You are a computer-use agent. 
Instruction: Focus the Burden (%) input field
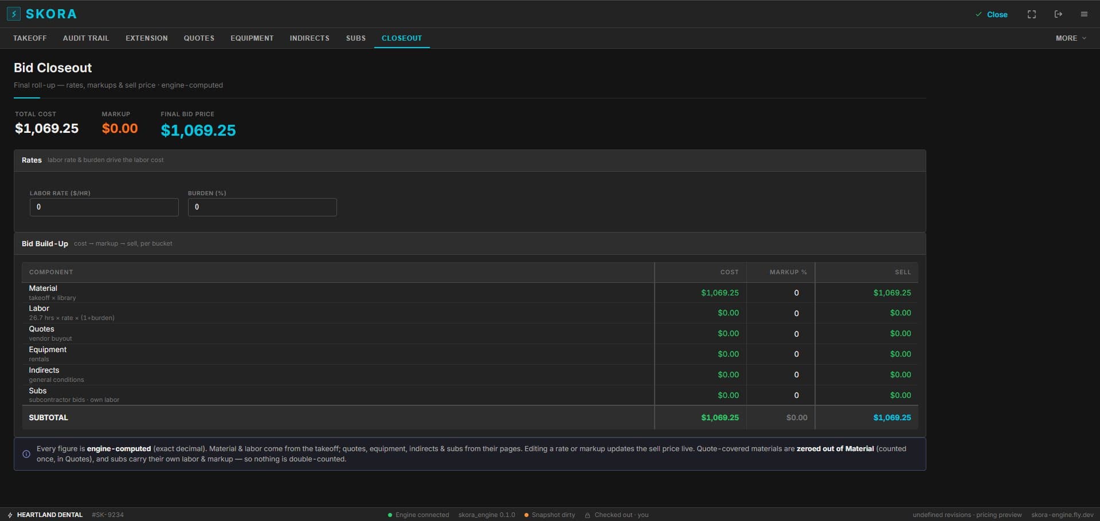(x=263, y=207)
